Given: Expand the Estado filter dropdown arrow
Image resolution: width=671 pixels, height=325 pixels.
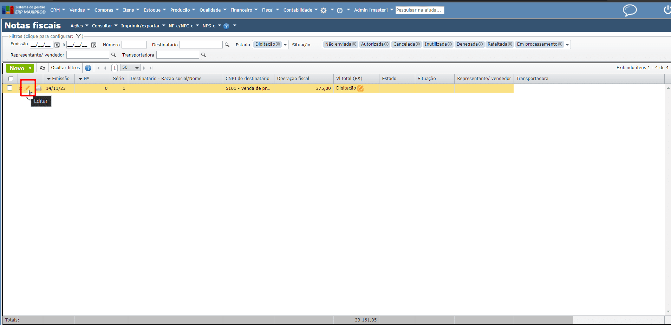Looking at the screenshot, I should [x=285, y=45].
